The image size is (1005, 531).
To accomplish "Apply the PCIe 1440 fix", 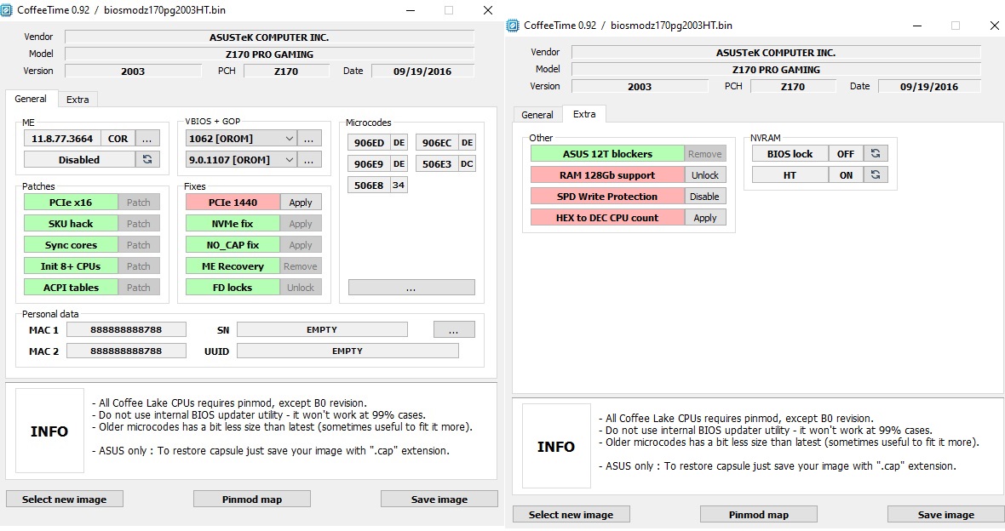I will click(x=300, y=203).
